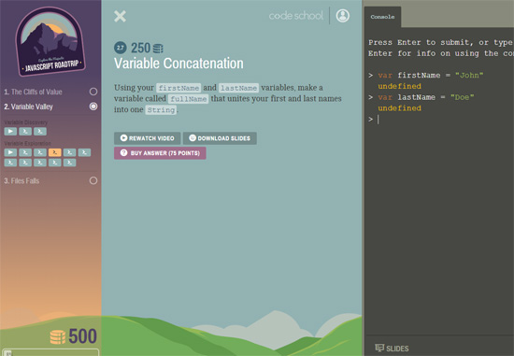Click the Code School logo
Screen dimensions: 514x356
click(295, 15)
